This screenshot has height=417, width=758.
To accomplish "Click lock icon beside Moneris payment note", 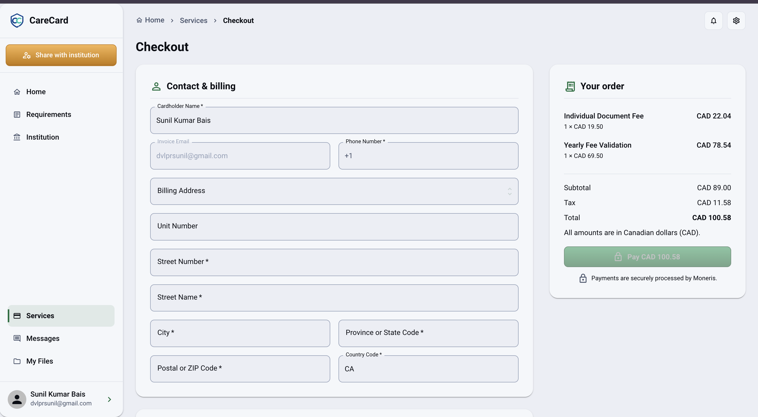I will pyautogui.click(x=583, y=278).
